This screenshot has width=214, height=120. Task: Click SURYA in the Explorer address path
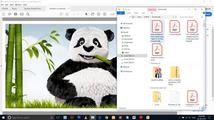(146, 17)
